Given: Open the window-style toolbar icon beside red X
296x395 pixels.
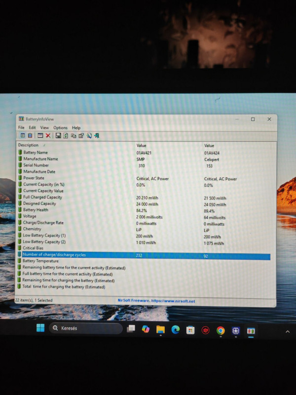Looking at the screenshot, I should pos(40,135).
